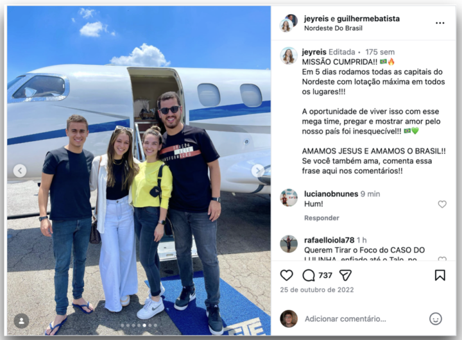Like rafaelloiola78 comment heart
Viewport: 462px width, 340px height.
(442, 259)
